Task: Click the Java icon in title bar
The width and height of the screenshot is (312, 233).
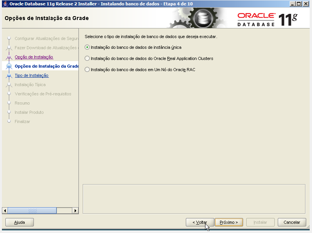Action: (x=6, y=4)
